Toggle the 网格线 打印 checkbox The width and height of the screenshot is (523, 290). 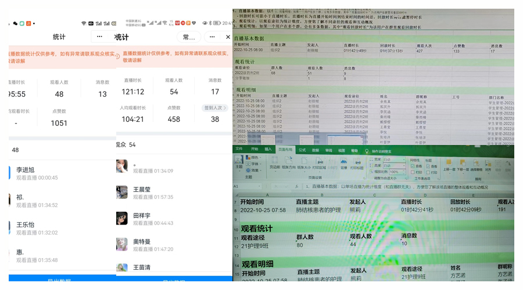413,172
